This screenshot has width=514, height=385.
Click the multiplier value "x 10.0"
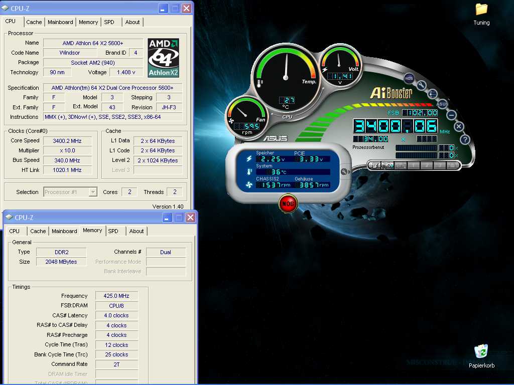click(x=67, y=150)
